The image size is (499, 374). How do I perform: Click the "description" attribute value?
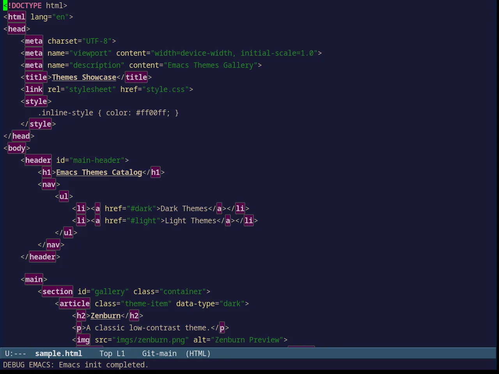(x=97, y=65)
